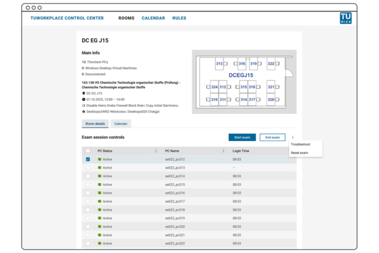Go to TUWORKPLACE CONTROL CENTER home
Viewport: 379px width, 253px height.
tap(67, 18)
